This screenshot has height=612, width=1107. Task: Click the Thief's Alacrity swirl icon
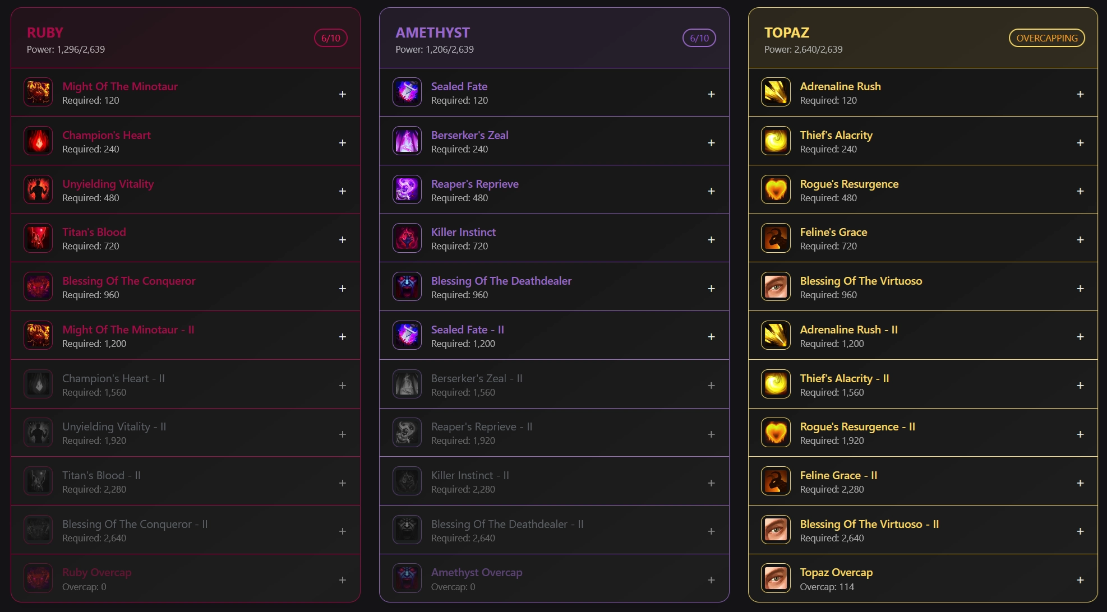776,141
